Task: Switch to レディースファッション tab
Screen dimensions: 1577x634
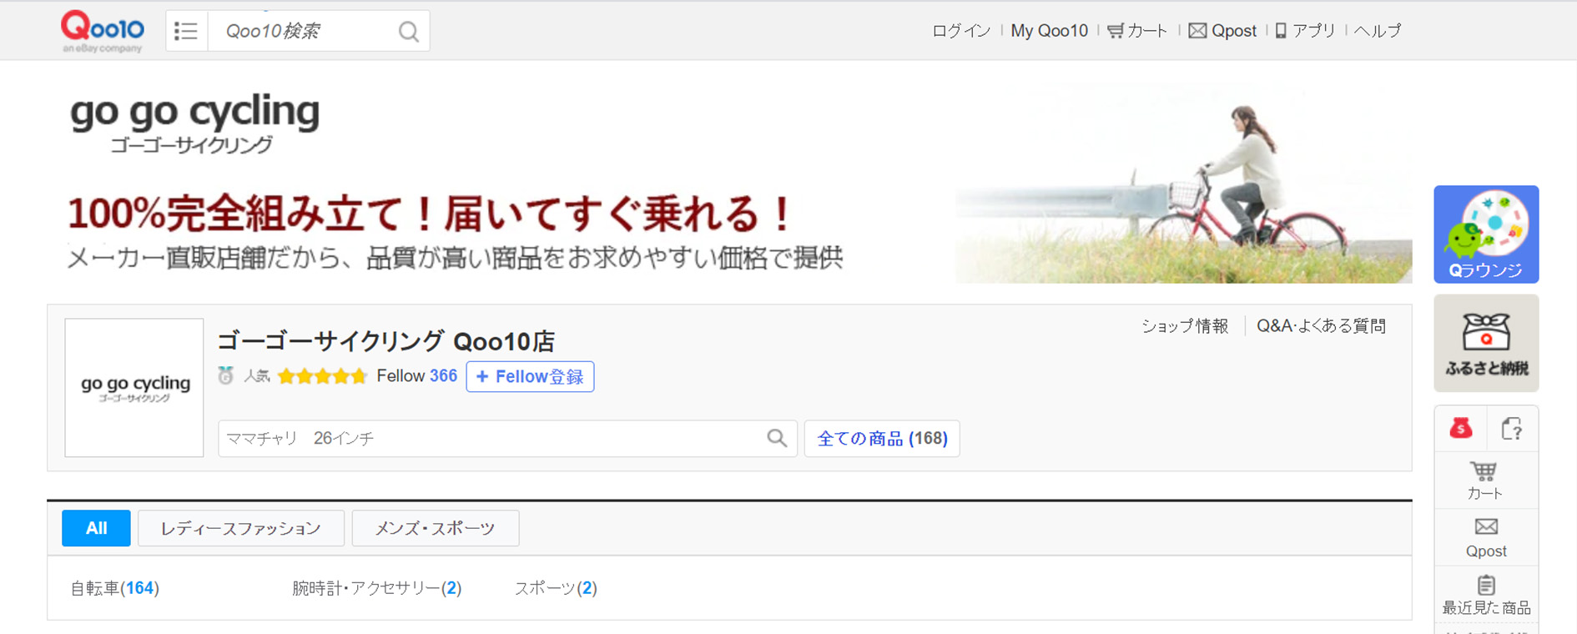Action: [240, 528]
